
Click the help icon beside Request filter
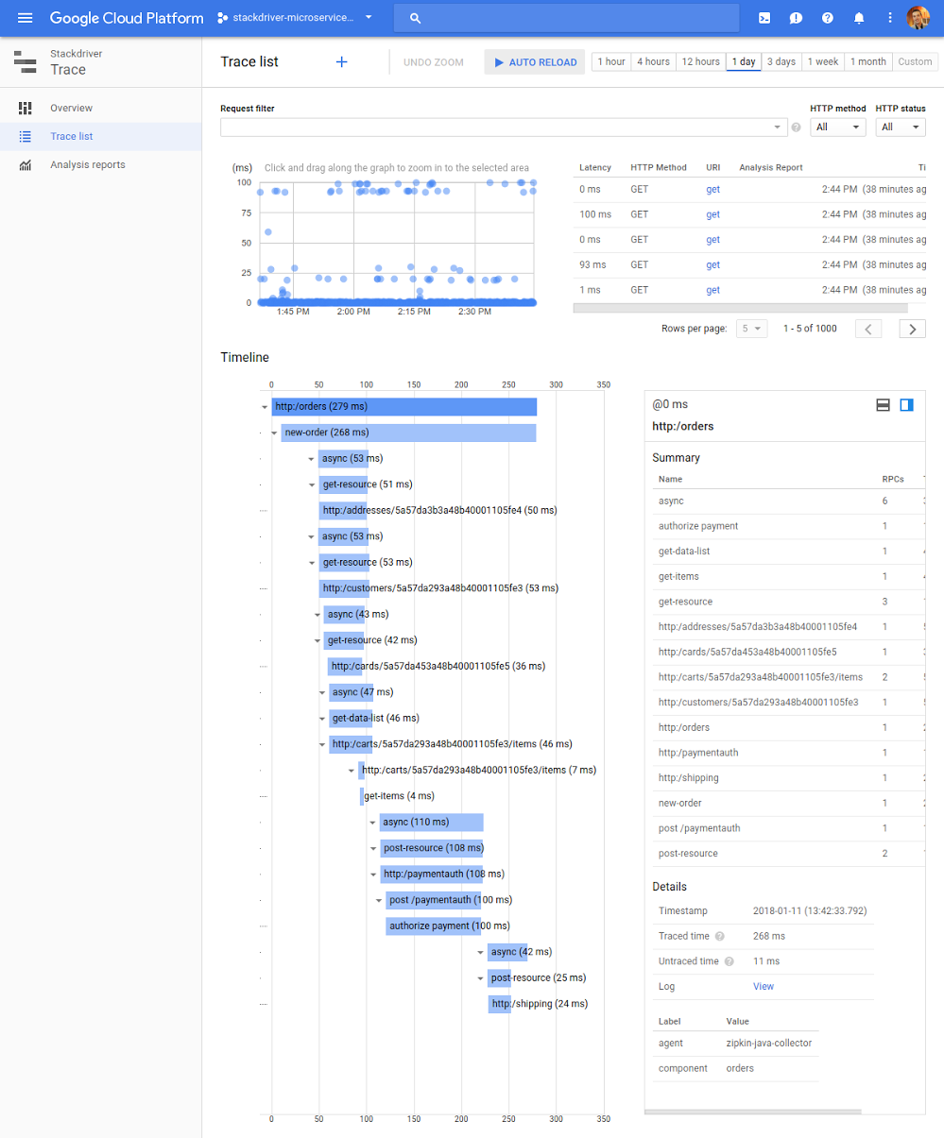pos(796,127)
